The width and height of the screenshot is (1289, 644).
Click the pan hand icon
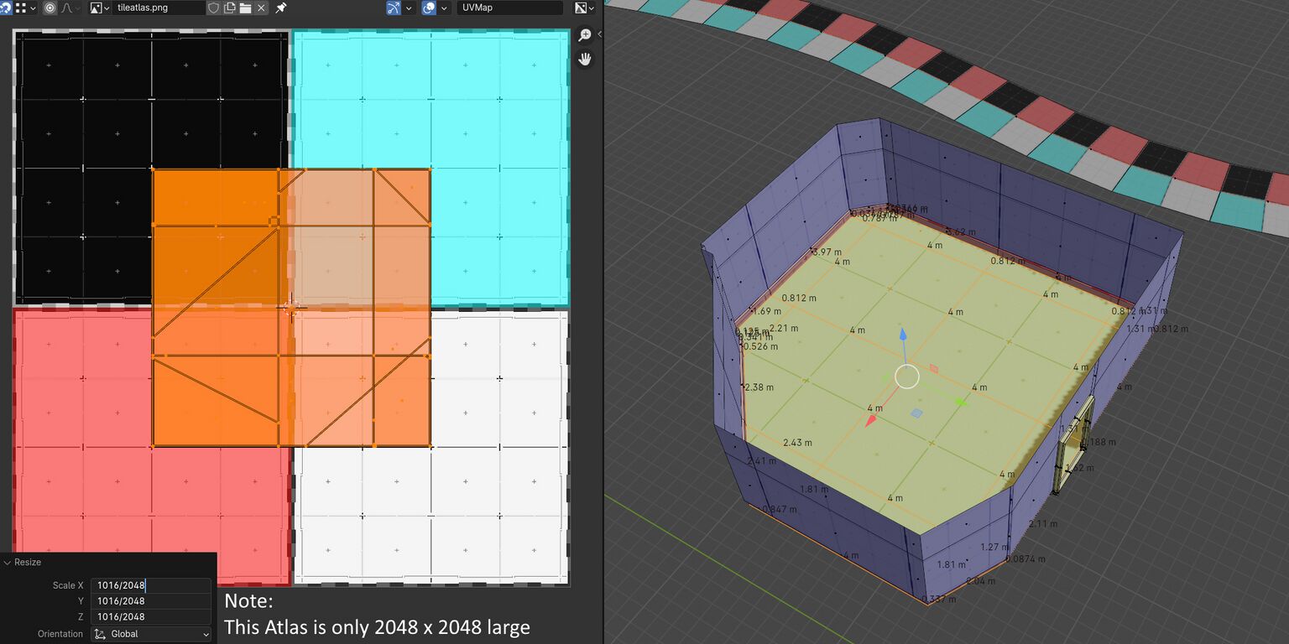(x=585, y=59)
